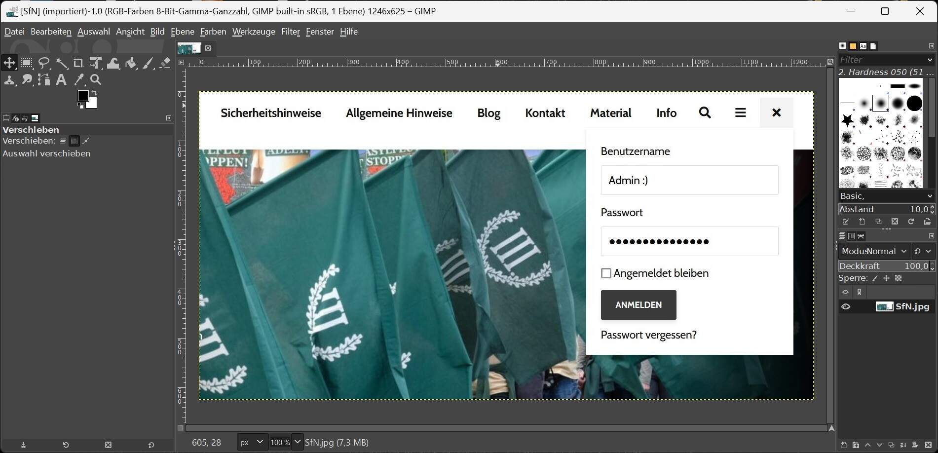Open the Farben menu
The height and width of the screenshot is (453, 938).
pyautogui.click(x=213, y=32)
